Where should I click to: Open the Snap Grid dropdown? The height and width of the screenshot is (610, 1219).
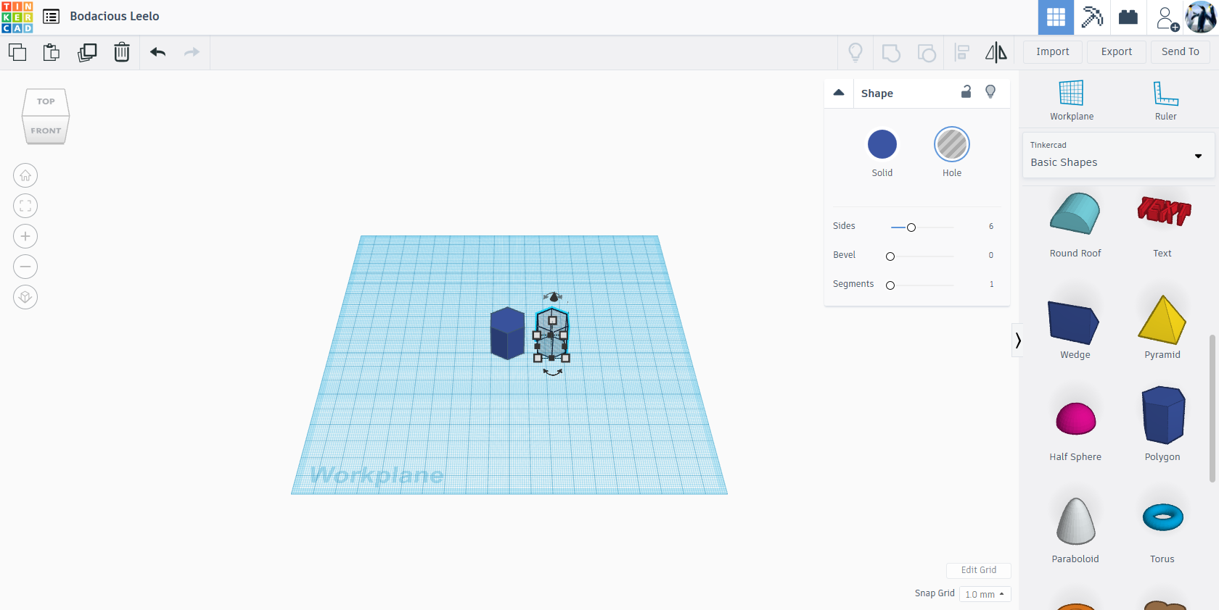pos(985,594)
